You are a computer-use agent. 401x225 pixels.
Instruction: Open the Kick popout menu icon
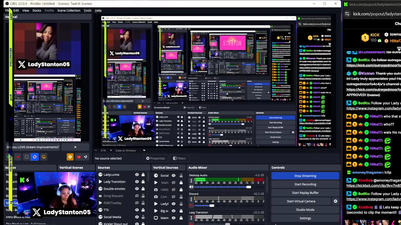pyautogui.click(x=347, y=14)
